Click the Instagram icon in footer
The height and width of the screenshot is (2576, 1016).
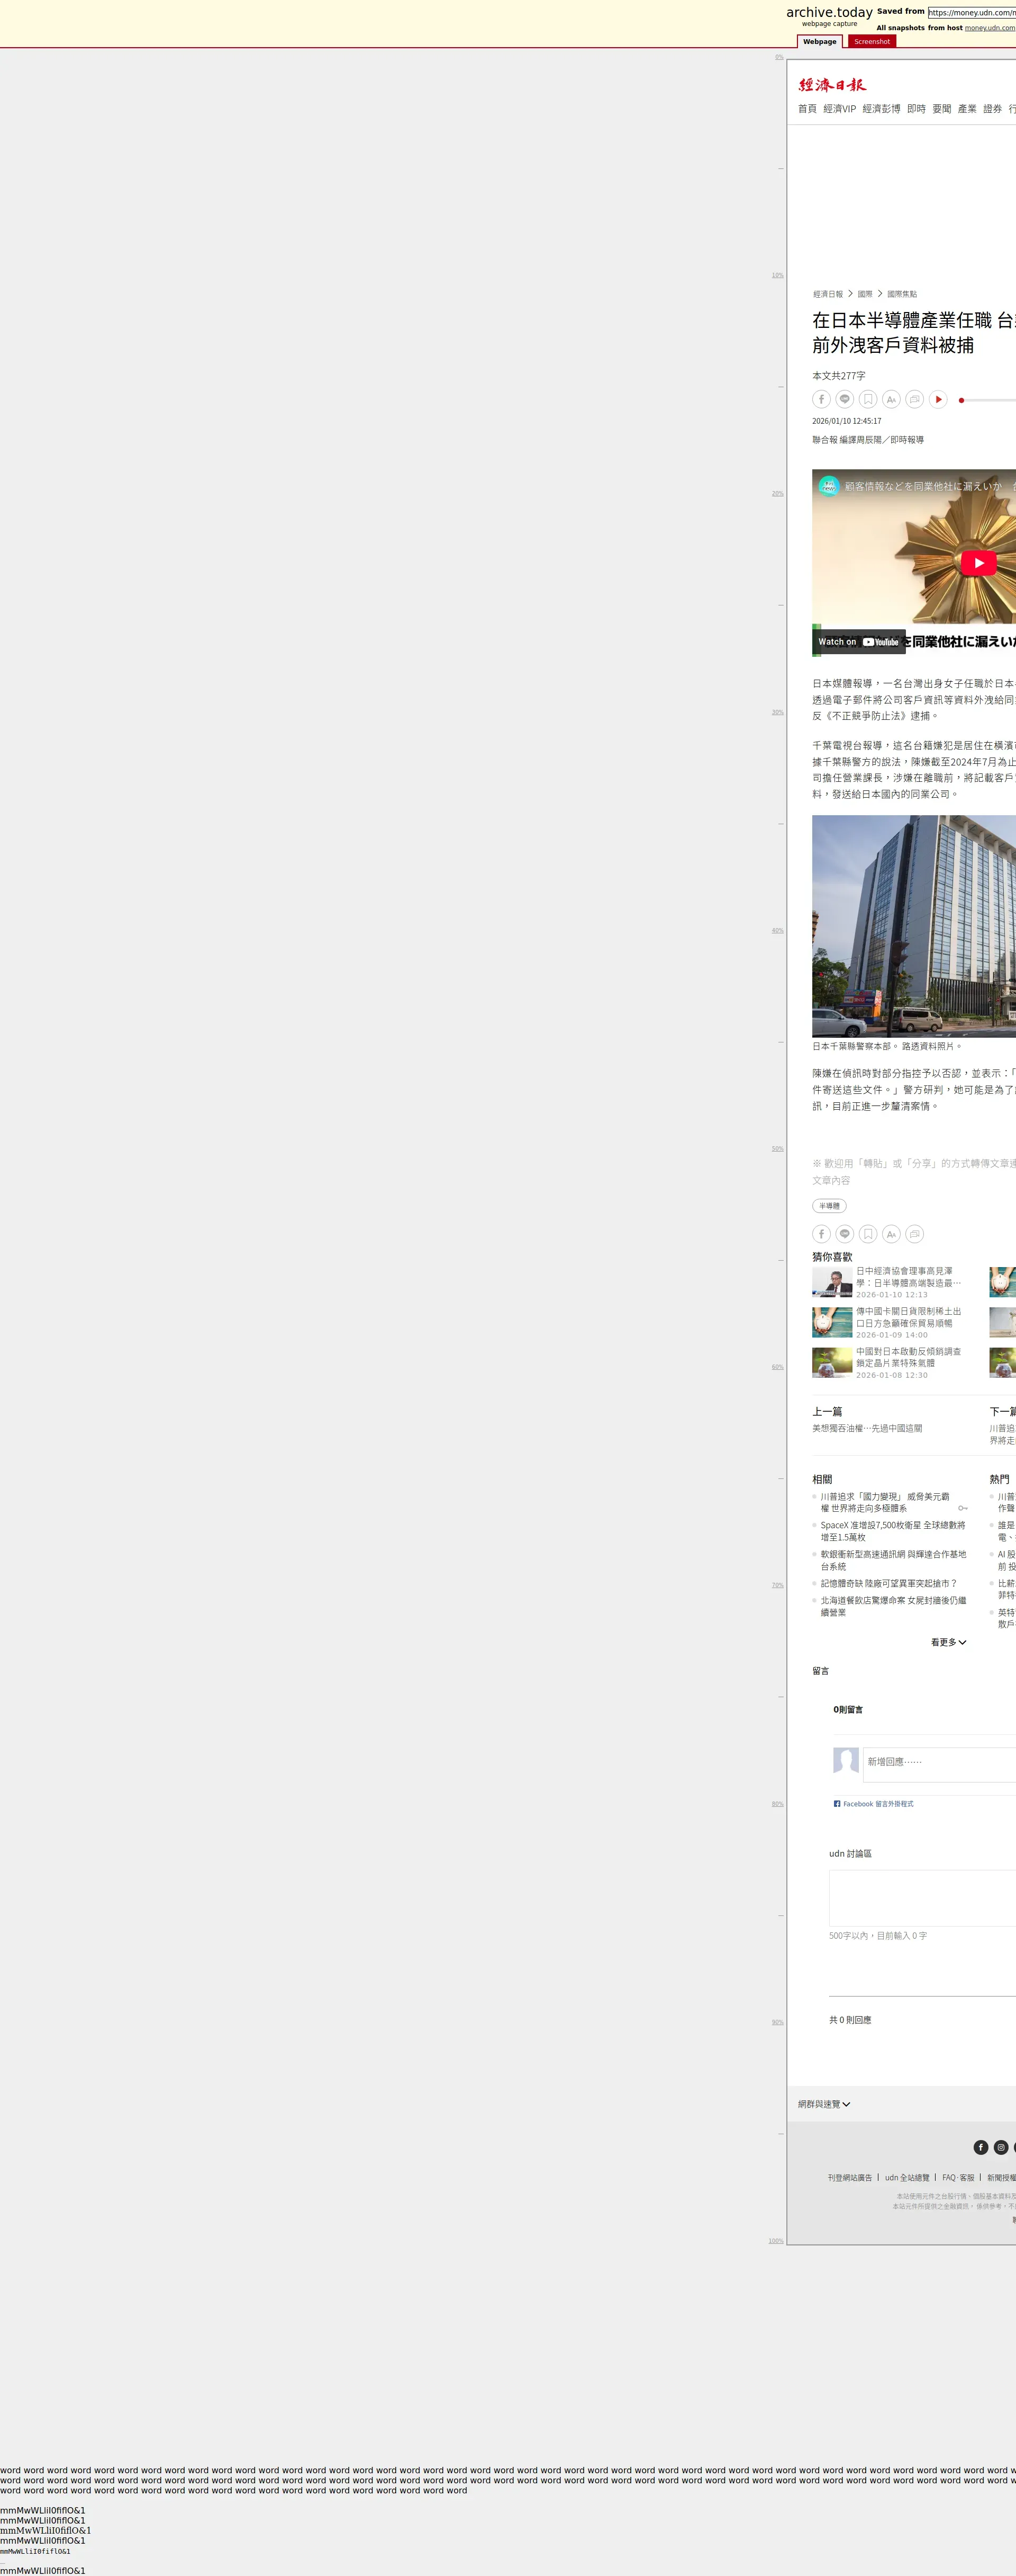click(1000, 2147)
